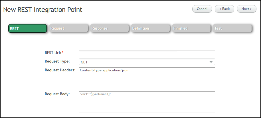Click the Request Type dropdown arrow

point(211,62)
